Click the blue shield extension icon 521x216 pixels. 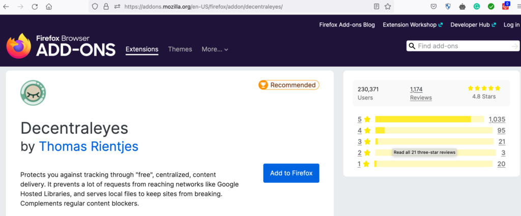tap(448, 6)
